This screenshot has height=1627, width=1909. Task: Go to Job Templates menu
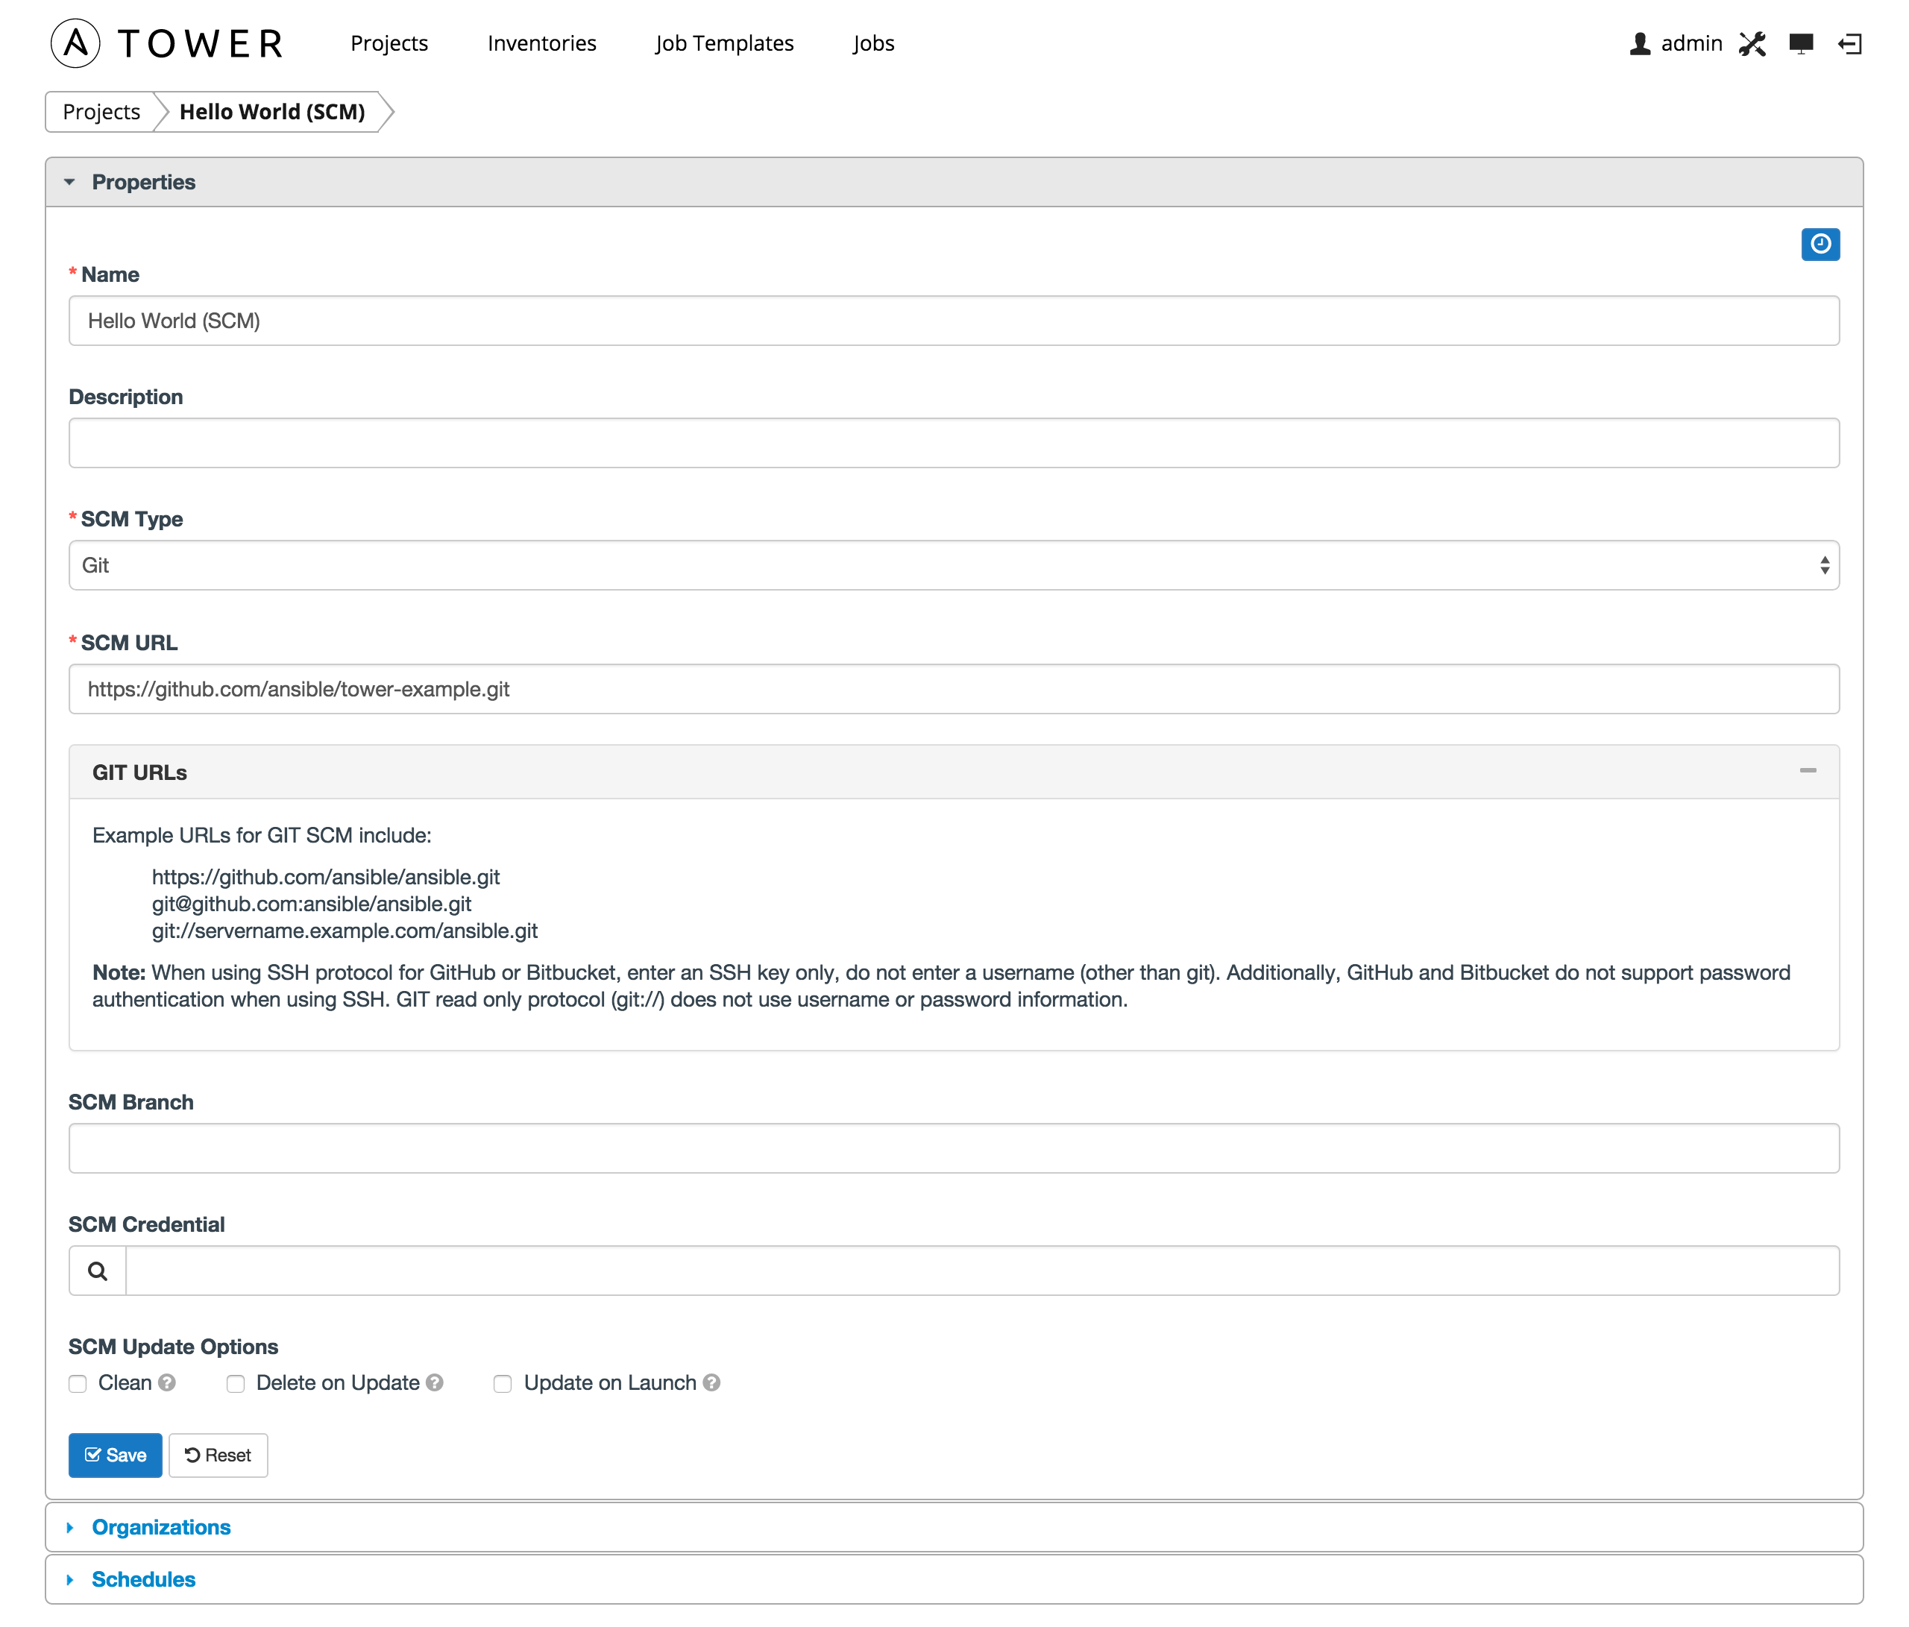click(724, 43)
